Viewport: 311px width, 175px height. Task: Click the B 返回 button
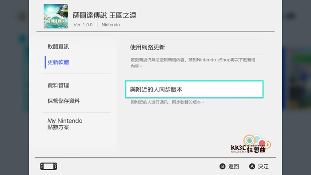pos(229,167)
